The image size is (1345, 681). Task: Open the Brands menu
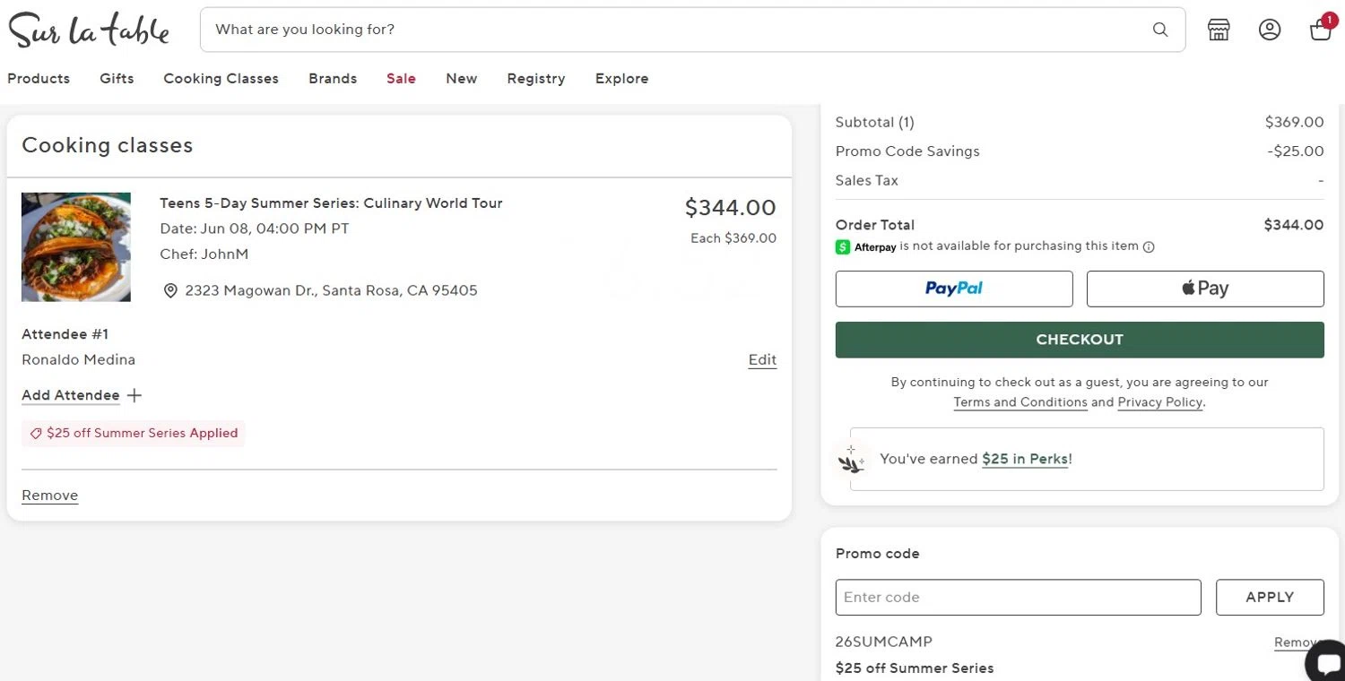[333, 79]
